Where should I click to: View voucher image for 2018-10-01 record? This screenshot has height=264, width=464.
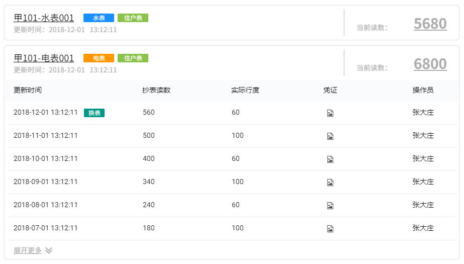[330, 159]
